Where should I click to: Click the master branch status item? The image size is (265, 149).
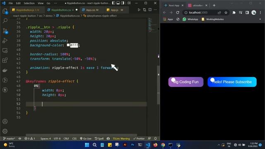tap(9, 139)
